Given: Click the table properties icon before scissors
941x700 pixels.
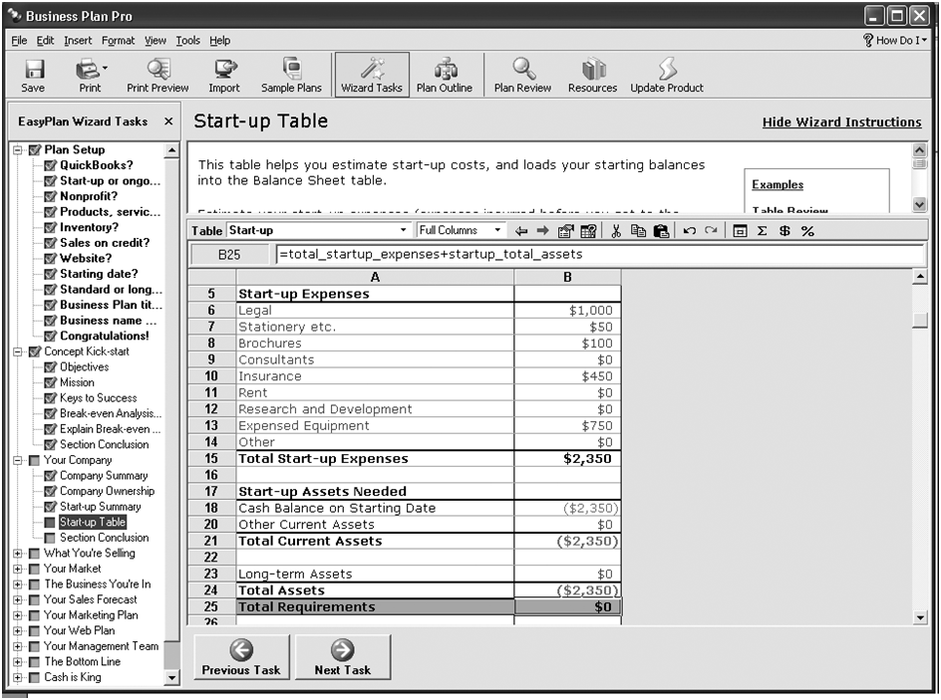Looking at the screenshot, I should tap(588, 231).
